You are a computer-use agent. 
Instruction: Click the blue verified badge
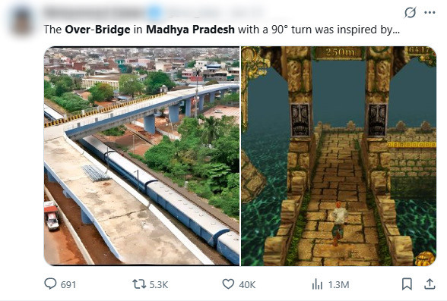pos(154,13)
